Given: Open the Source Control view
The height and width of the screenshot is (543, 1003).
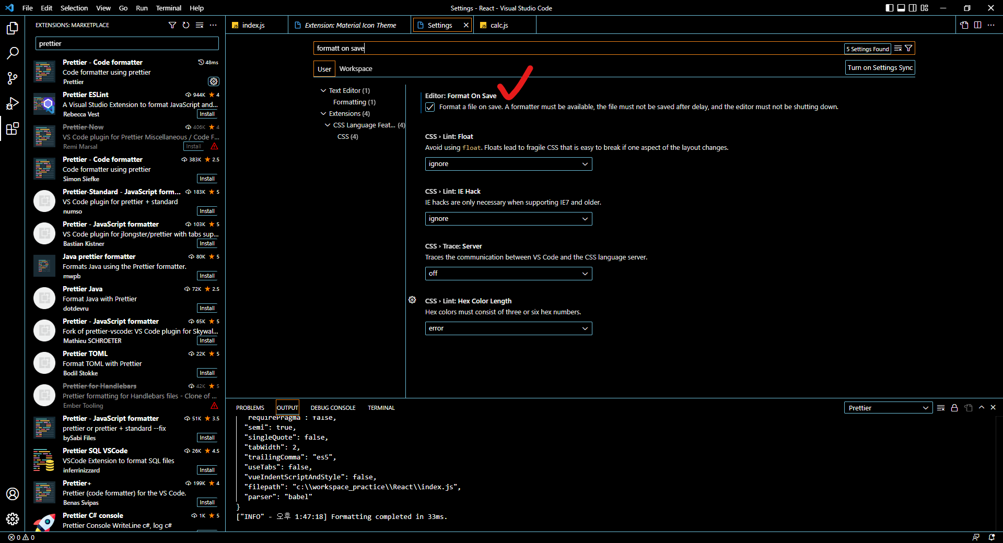Looking at the screenshot, I should [x=13, y=78].
